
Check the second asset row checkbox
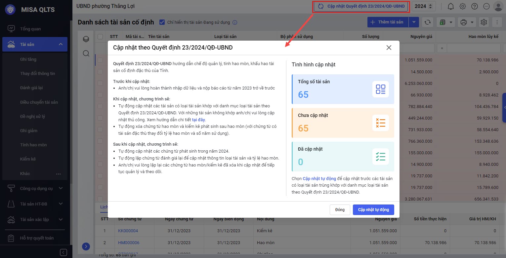coord(100,72)
